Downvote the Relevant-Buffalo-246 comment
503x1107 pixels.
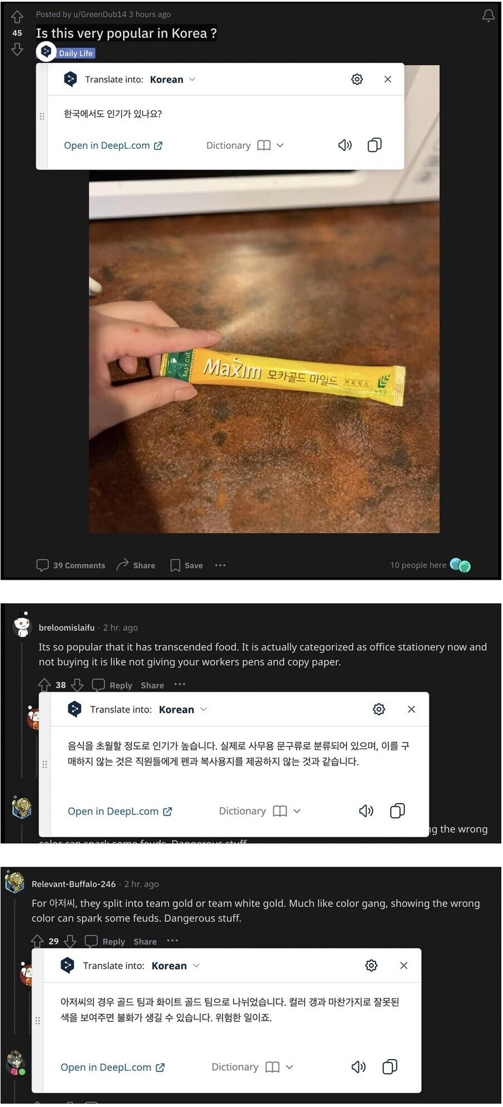70,941
